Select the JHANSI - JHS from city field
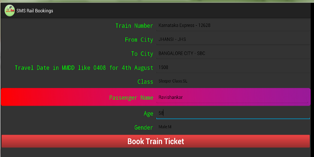 tap(233, 40)
